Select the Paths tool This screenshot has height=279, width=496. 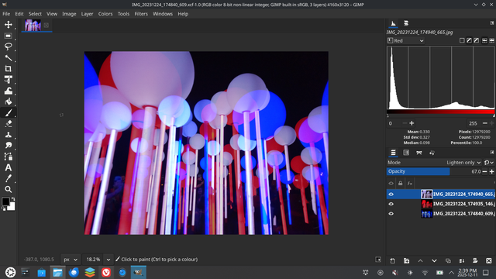click(x=9, y=157)
